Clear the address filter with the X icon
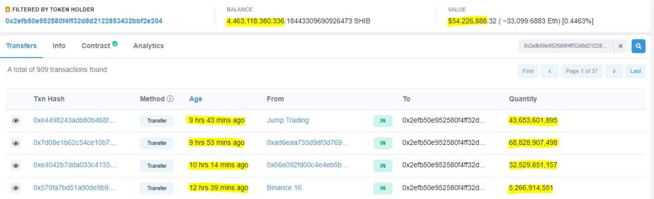 [x=620, y=46]
